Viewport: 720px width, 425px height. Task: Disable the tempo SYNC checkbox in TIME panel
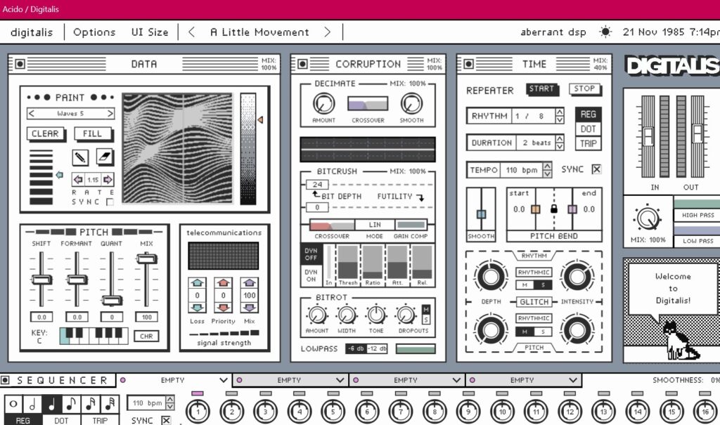tap(596, 169)
